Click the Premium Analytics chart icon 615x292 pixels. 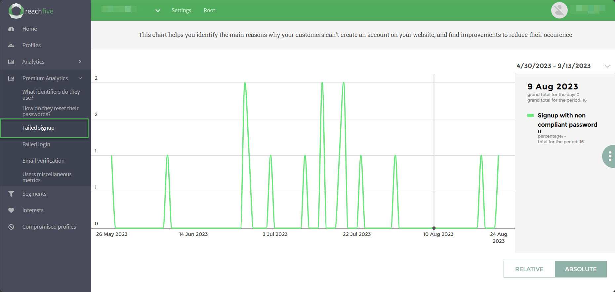pyautogui.click(x=11, y=79)
